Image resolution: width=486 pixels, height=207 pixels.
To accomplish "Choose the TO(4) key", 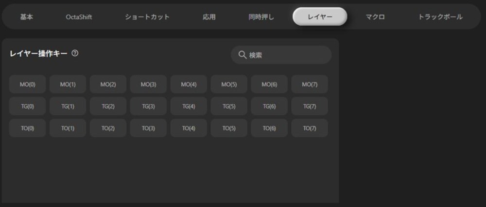I will (189, 128).
